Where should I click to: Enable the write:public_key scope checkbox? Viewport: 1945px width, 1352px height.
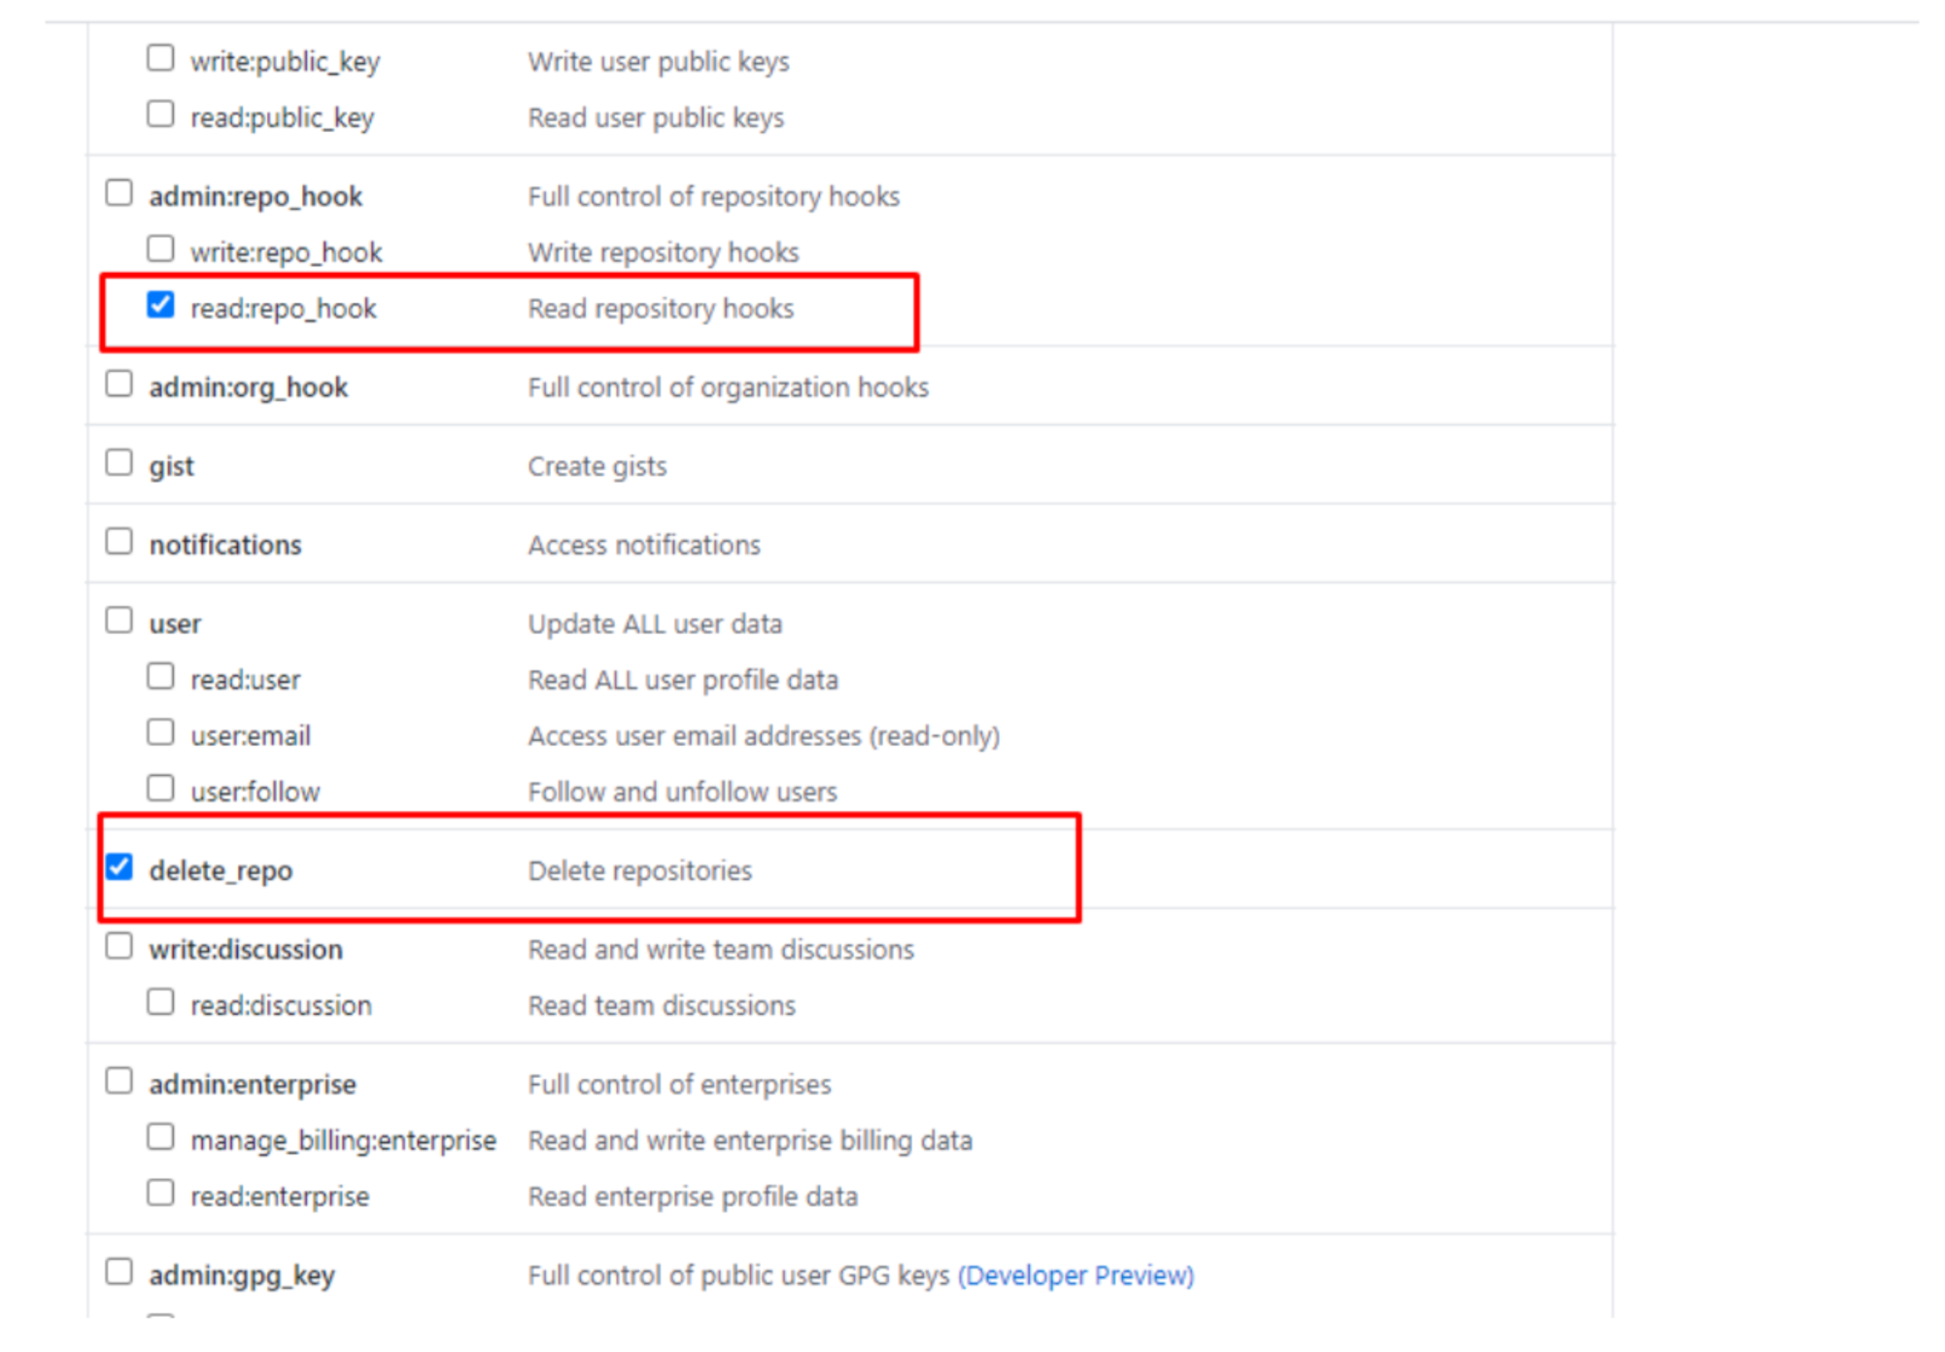(160, 57)
